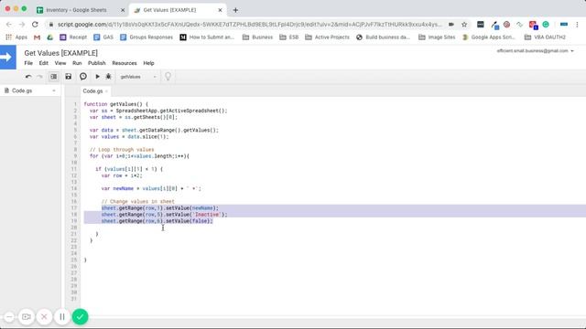Open Google Drive bookmark icon
586x329 pixels.
(49, 37)
